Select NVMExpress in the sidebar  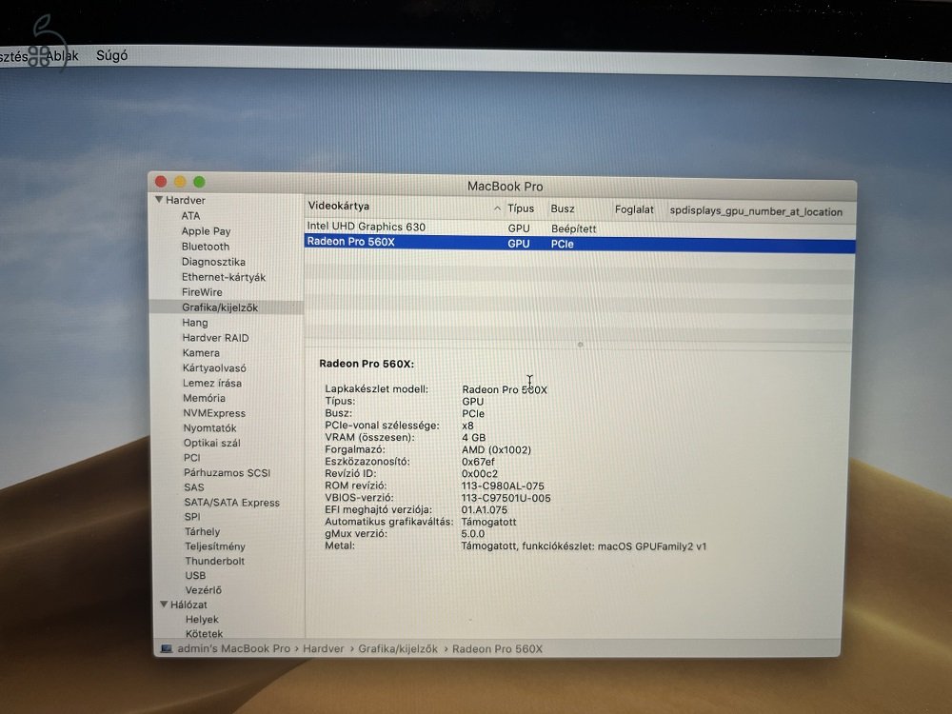pyautogui.click(x=214, y=413)
